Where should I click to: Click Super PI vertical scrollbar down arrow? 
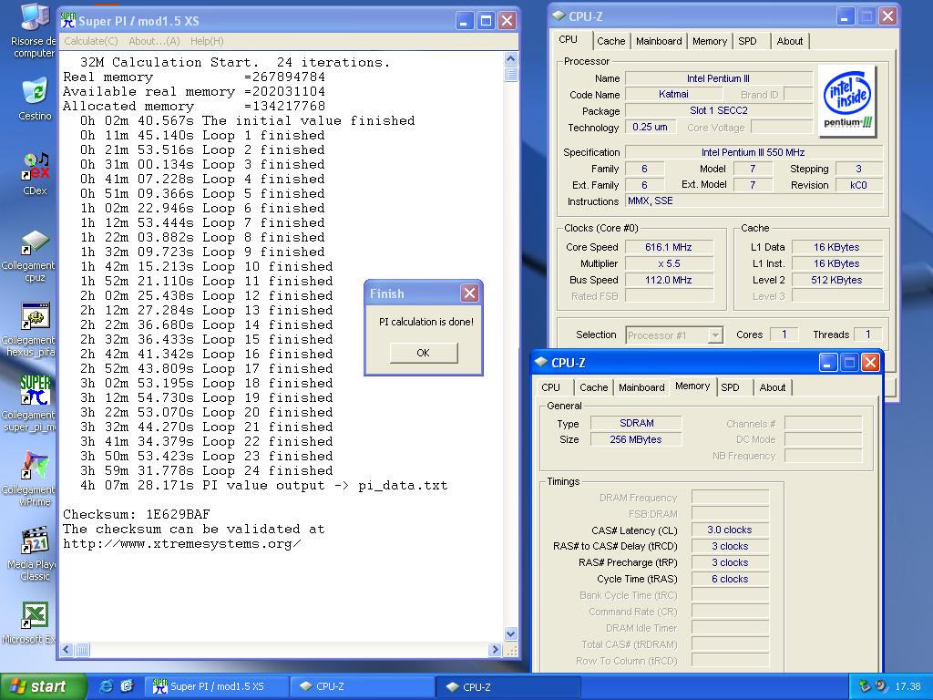click(510, 633)
